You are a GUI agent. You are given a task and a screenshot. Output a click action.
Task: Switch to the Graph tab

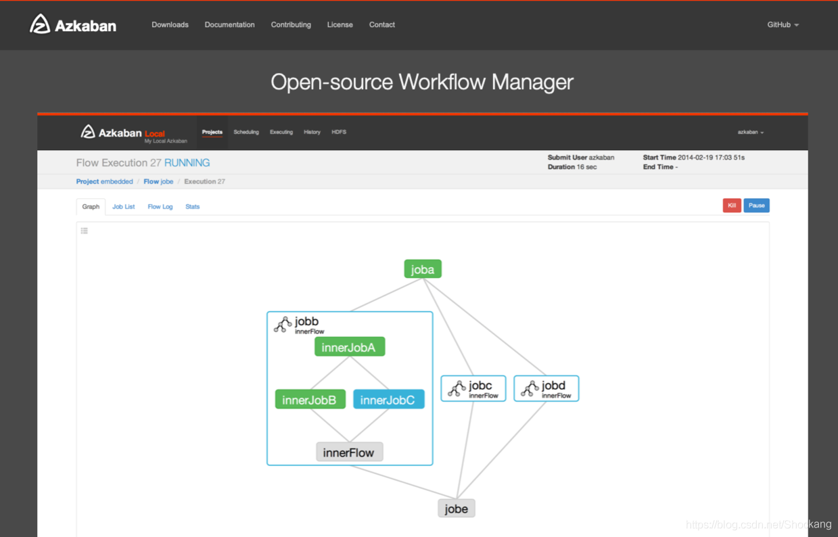[x=91, y=206]
